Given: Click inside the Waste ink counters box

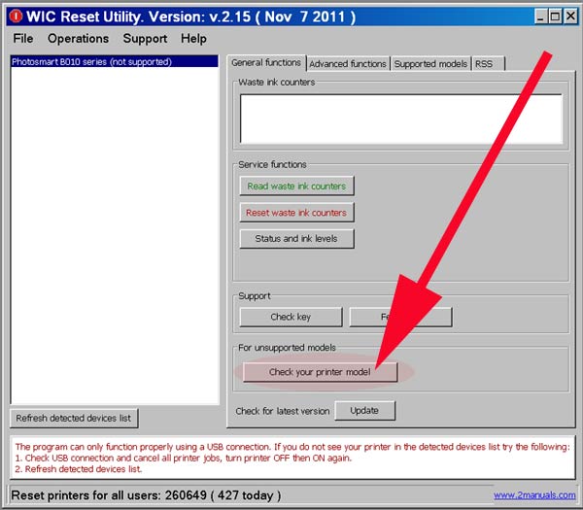Looking at the screenshot, I should [x=400, y=119].
